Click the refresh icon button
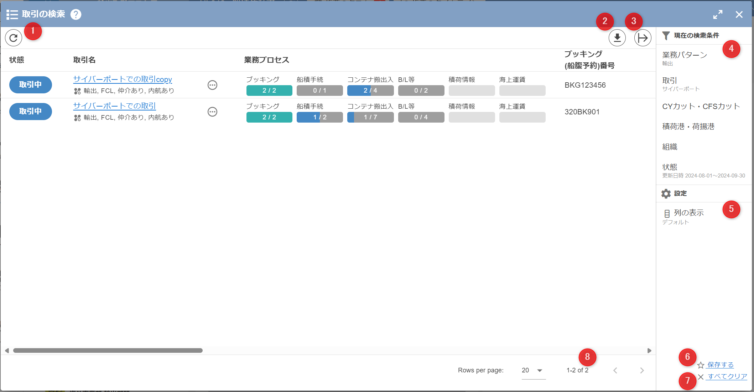 pos(14,38)
